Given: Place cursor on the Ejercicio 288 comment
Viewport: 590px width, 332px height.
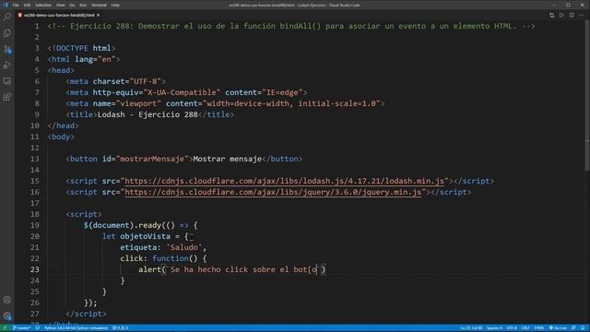Looking at the screenshot, I should 291,27.
